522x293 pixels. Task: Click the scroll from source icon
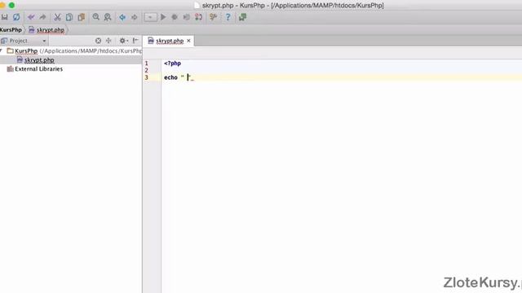pyautogui.click(x=98, y=41)
